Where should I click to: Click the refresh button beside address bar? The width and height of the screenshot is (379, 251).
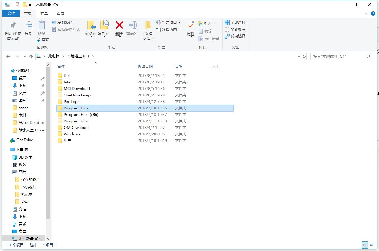[x=304, y=57]
